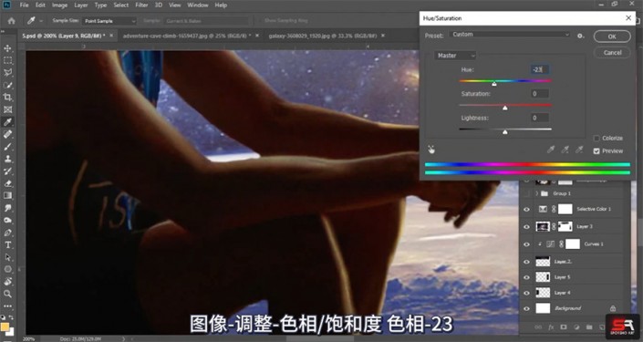Click the Saturation value field
Screen dimensions: 643x342
540,94
